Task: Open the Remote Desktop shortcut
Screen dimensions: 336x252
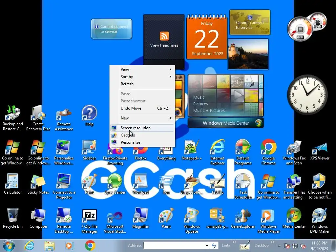Action: [x=64, y=220]
